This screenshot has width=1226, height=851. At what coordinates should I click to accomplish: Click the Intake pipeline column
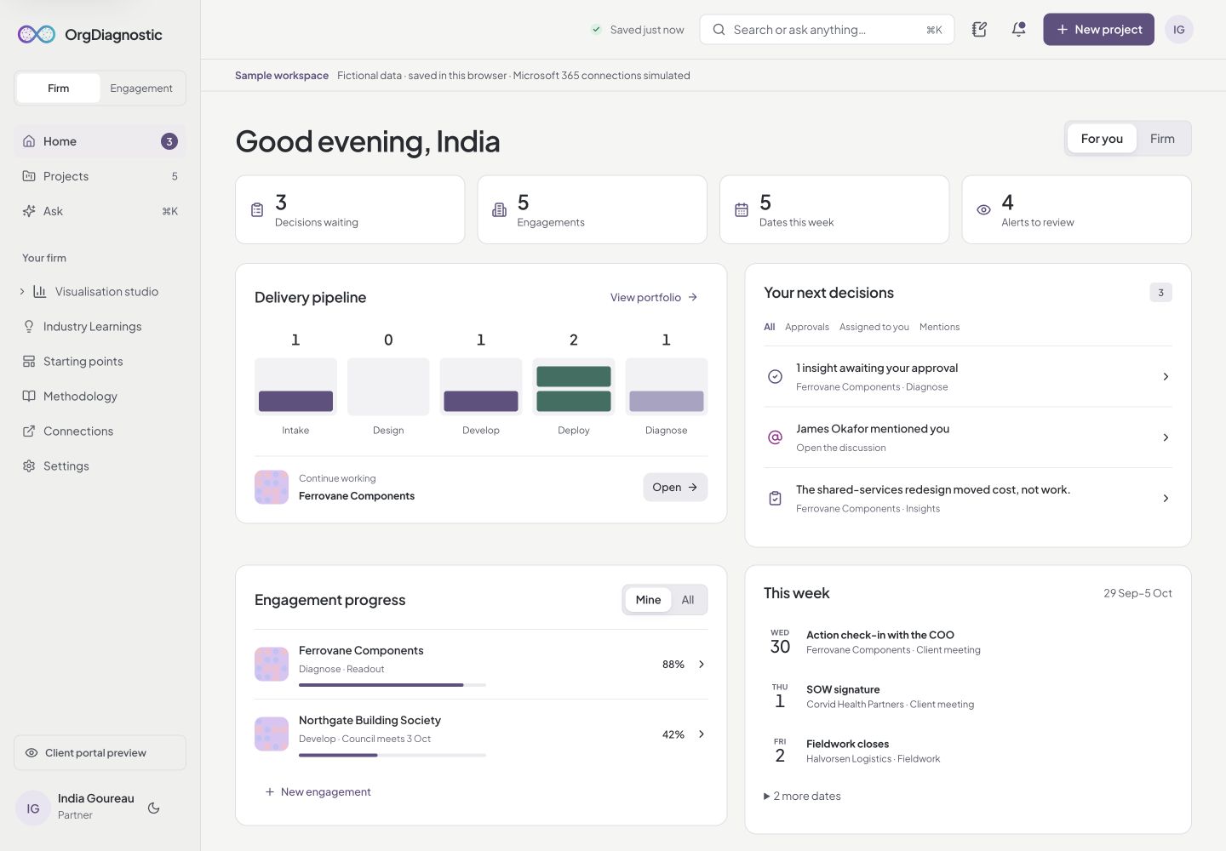pos(295,386)
